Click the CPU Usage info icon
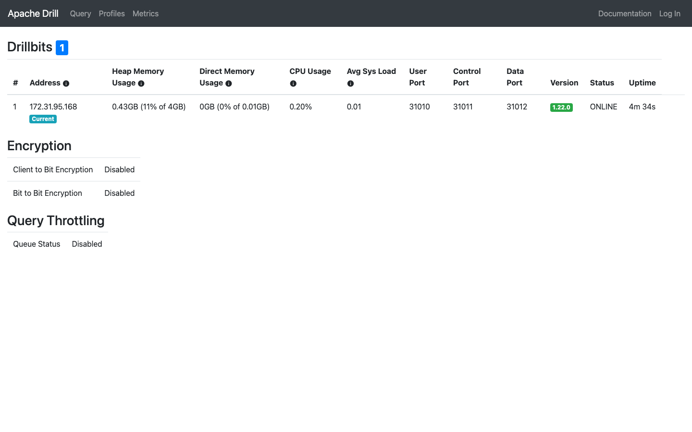This screenshot has height=432, width=692. [x=293, y=84]
